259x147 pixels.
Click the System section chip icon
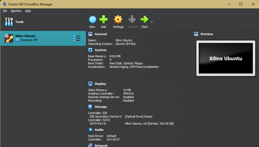[90, 50]
